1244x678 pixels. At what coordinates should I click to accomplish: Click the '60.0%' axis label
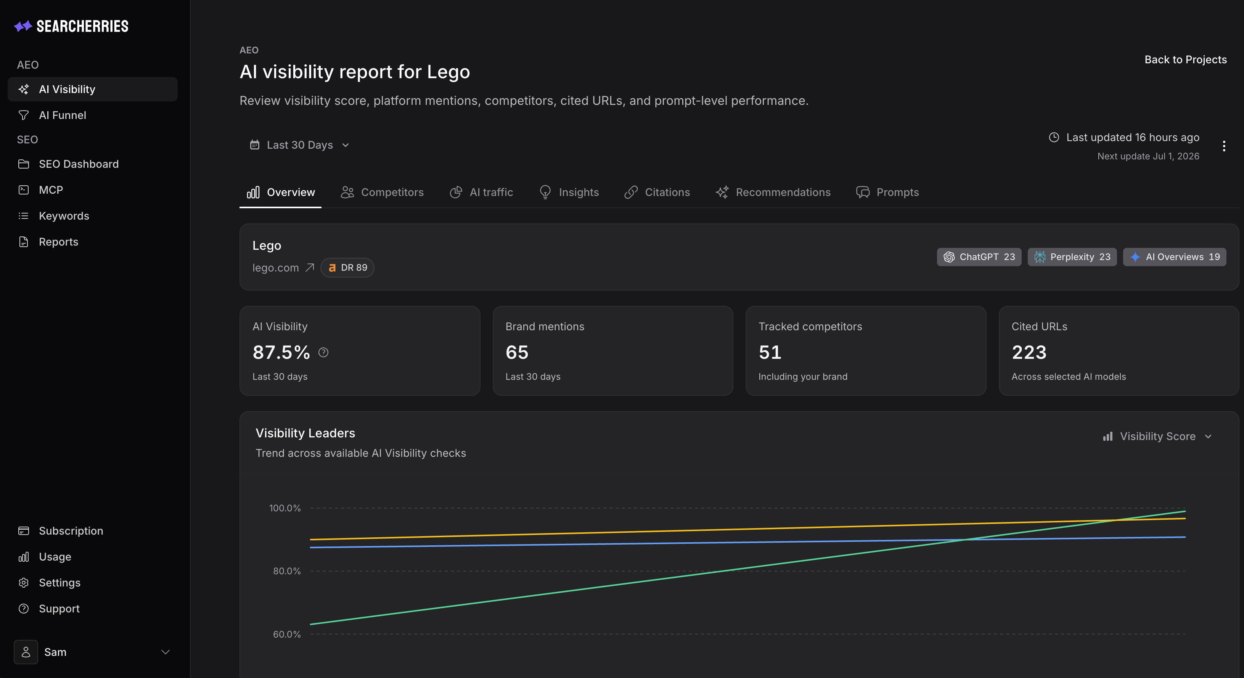(287, 635)
